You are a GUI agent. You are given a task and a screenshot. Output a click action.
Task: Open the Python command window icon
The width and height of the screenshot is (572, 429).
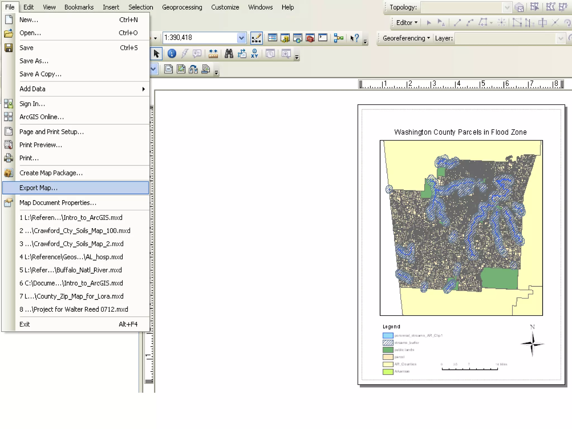point(323,38)
